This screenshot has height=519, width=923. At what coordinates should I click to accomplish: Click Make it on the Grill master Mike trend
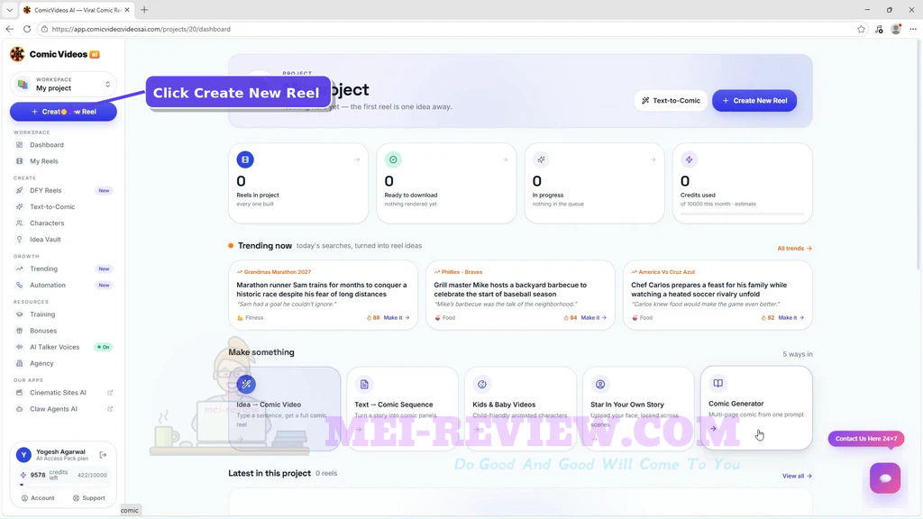click(593, 318)
